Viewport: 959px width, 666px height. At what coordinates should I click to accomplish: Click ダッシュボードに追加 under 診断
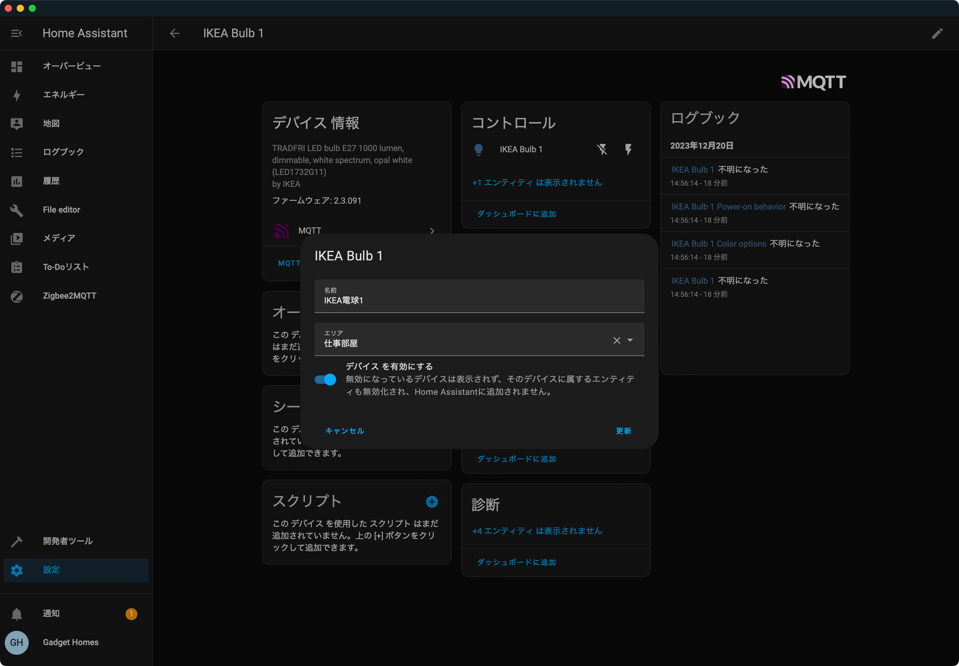point(517,562)
